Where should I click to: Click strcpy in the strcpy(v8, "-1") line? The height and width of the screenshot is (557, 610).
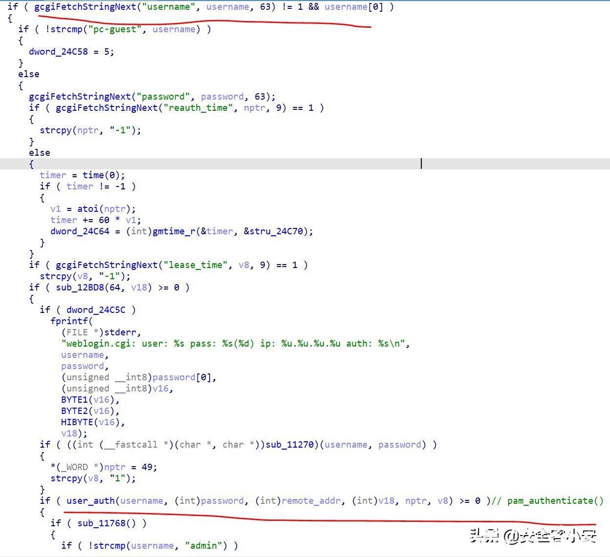[56, 276]
